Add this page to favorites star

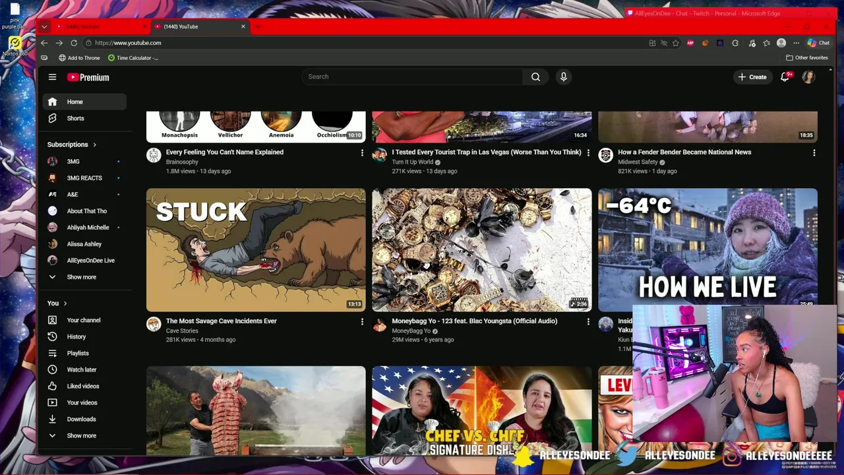click(x=676, y=43)
